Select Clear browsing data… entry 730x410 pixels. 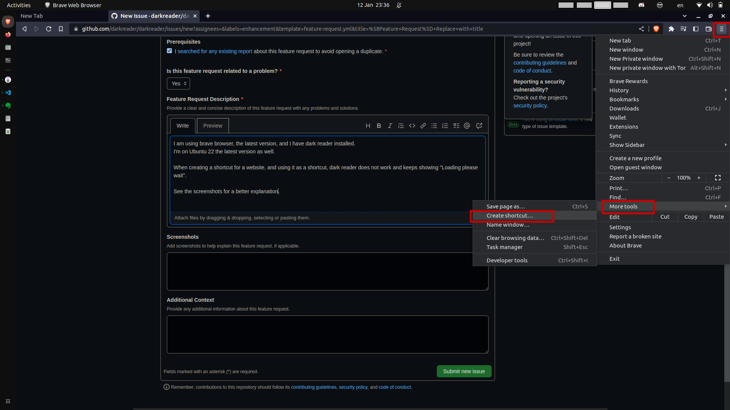tap(535, 238)
